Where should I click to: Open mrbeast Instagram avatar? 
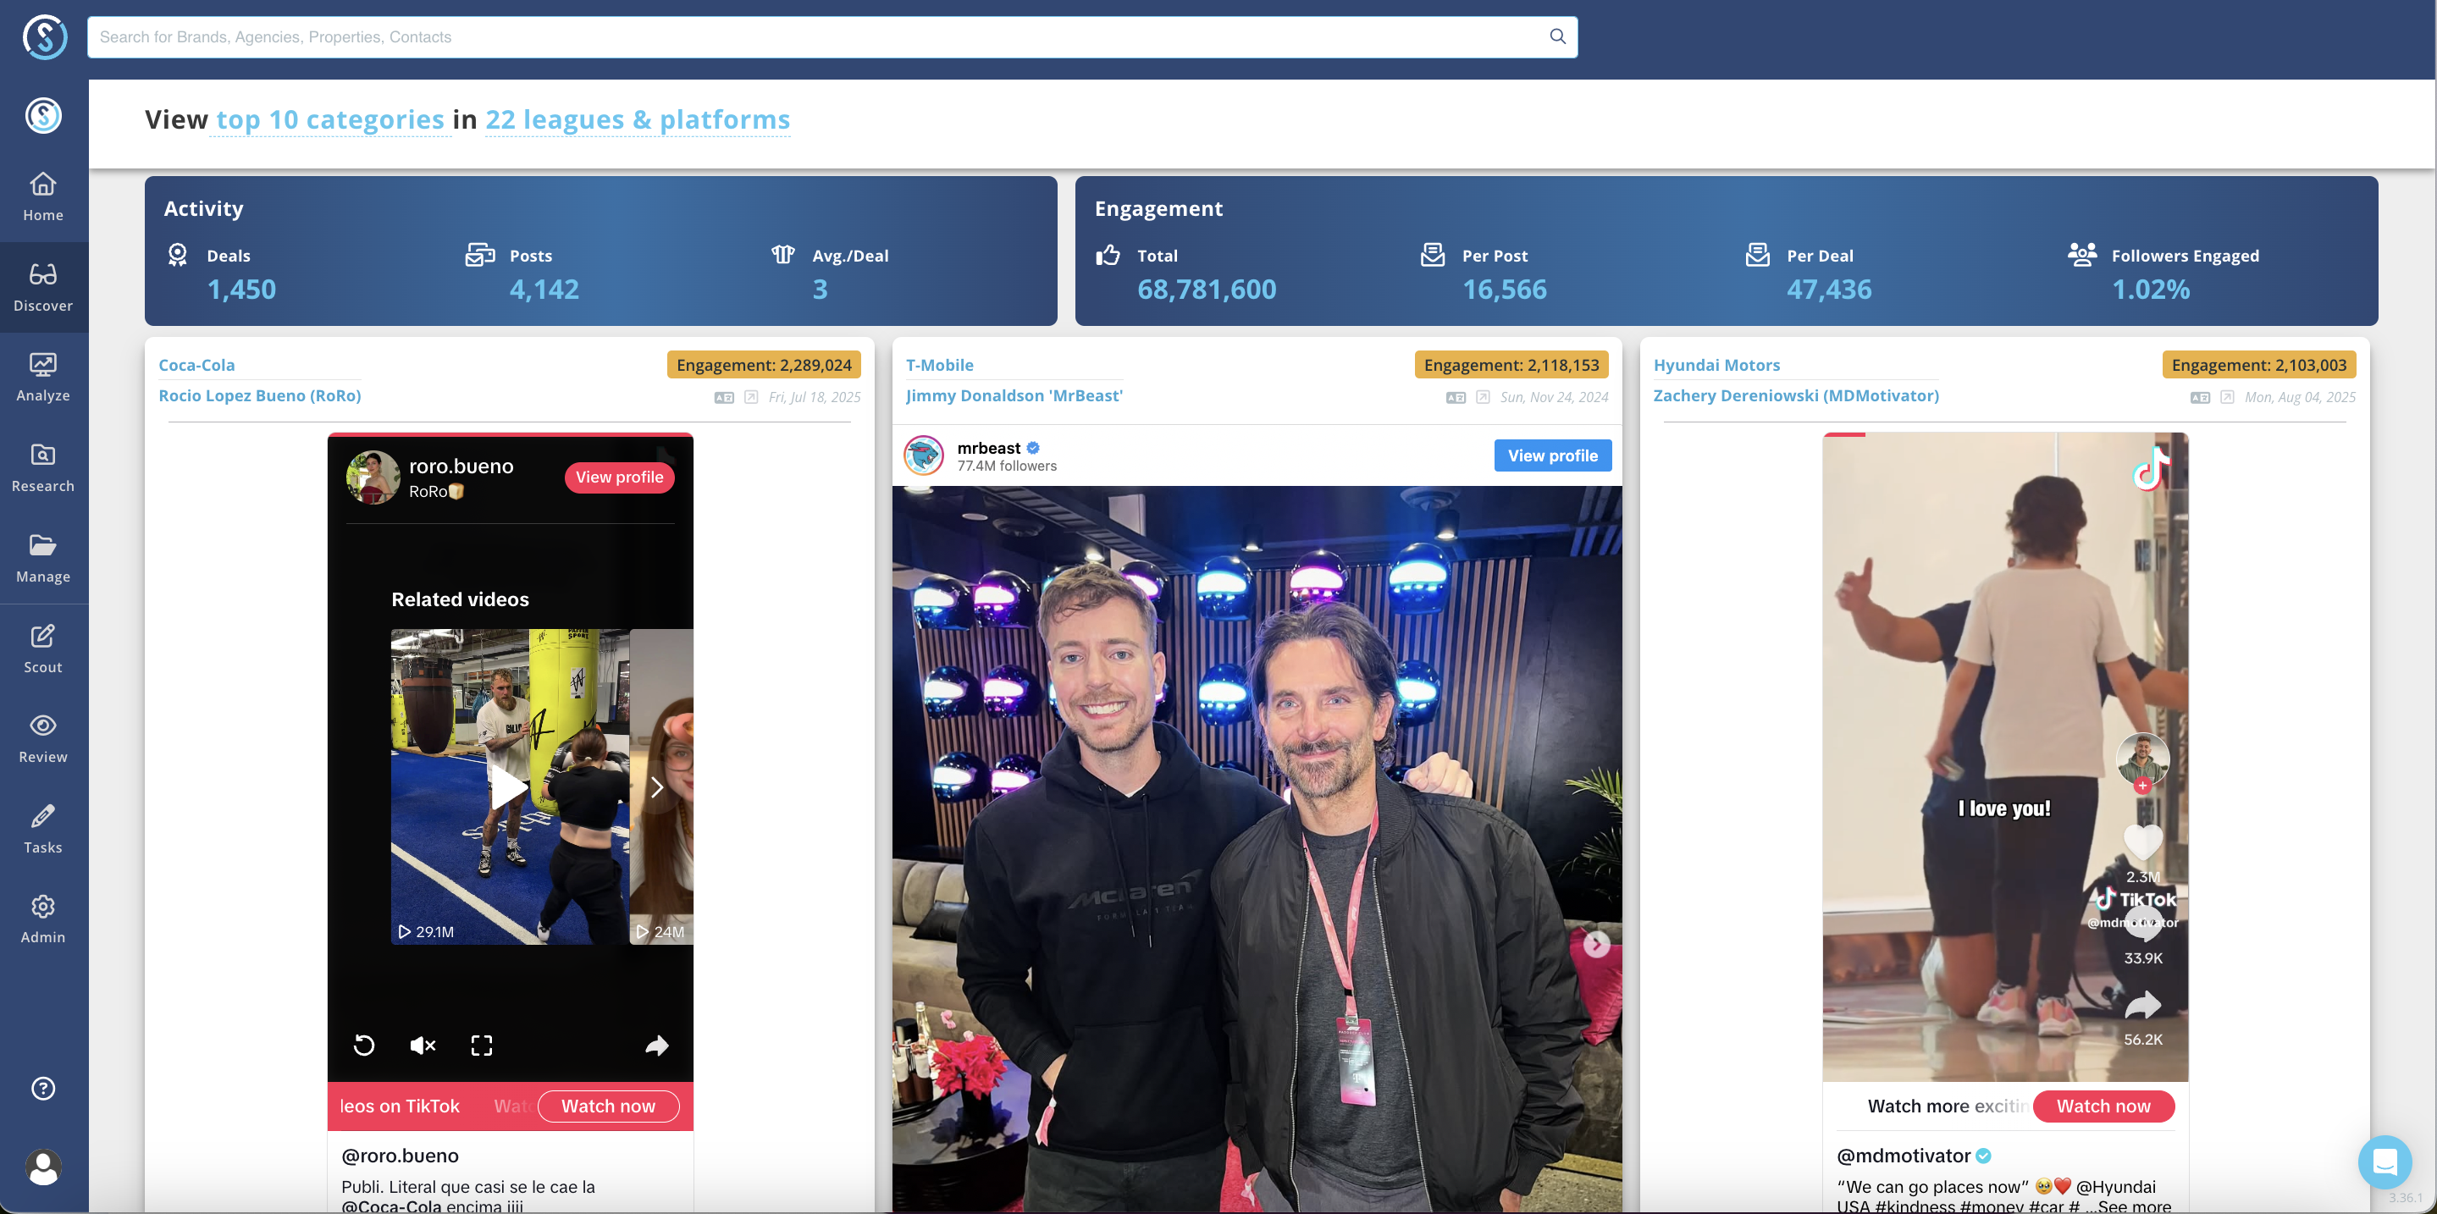pos(923,455)
